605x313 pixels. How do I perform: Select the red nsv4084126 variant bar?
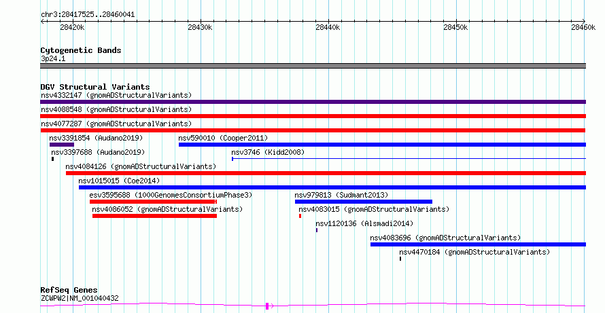(x=326, y=173)
